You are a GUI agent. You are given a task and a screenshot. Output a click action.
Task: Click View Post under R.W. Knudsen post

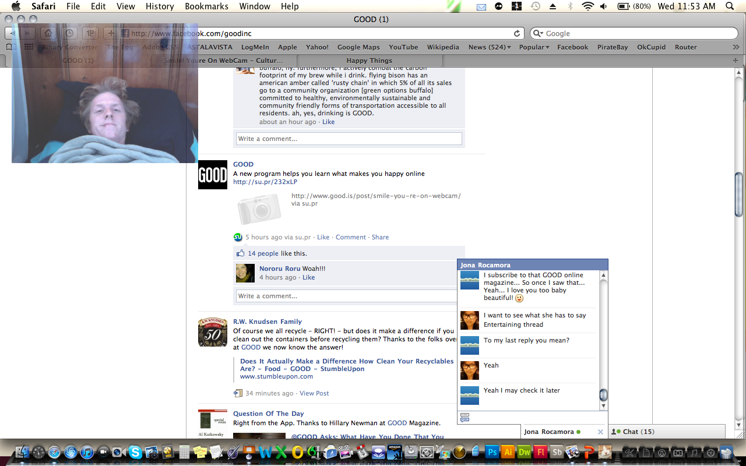click(x=314, y=393)
